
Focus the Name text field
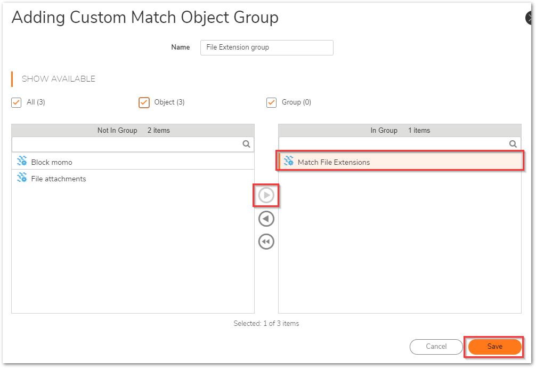click(266, 47)
